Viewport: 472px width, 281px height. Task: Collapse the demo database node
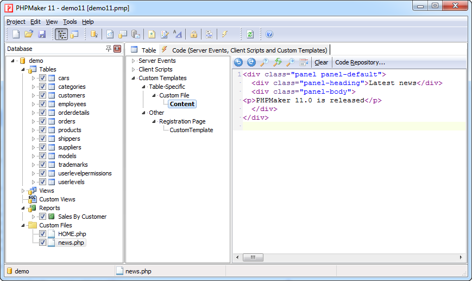coord(12,61)
